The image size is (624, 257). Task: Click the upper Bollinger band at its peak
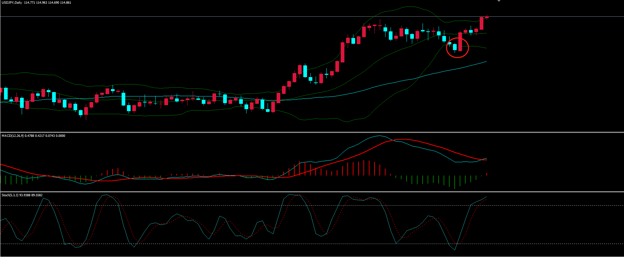[x=406, y=6]
